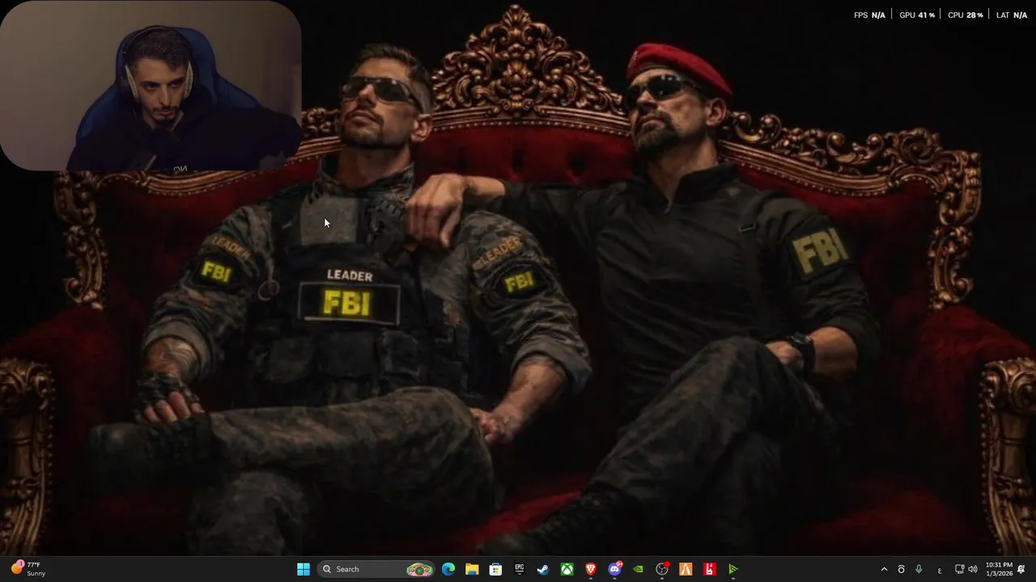This screenshot has height=582, width=1036.
Task: Click the GPU 41% overlay readout
Action: click(x=917, y=15)
